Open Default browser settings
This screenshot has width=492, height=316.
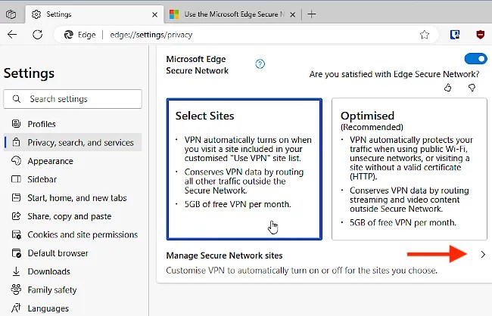coord(73,253)
